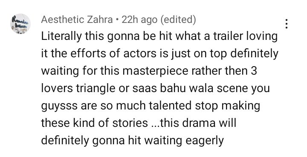Viewport: 307px width, 157px height.
Task: Open the Aesthetic Zahra channel name link
Action: pyautogui.click(x=77, y=20)
